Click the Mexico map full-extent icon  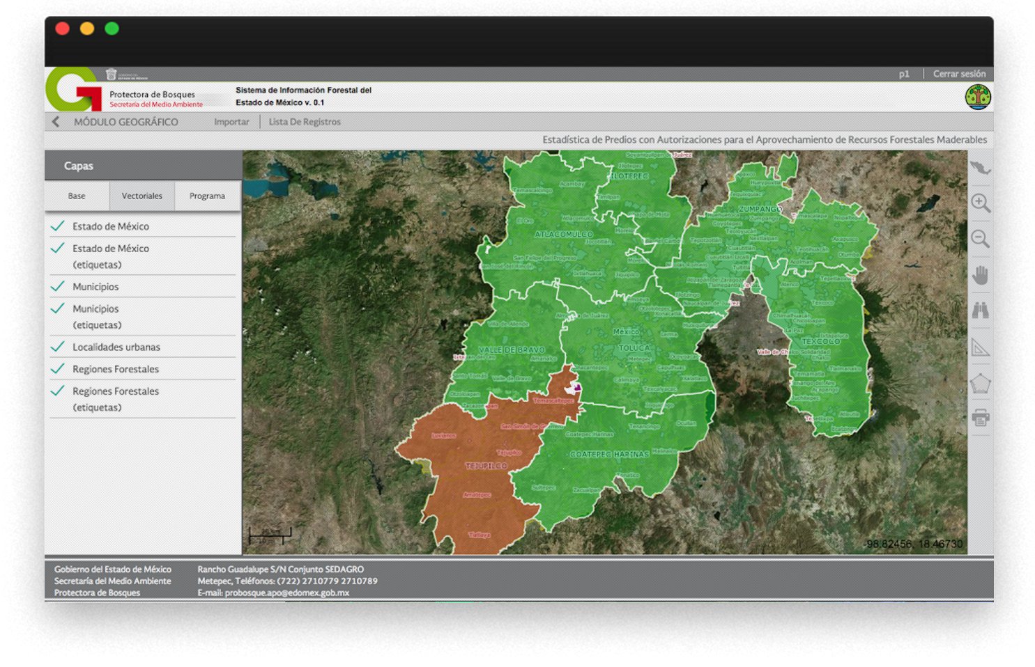980,168
